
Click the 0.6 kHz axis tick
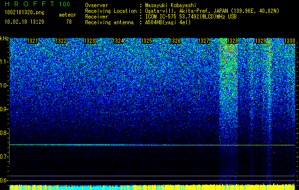[x=4, y=180]
